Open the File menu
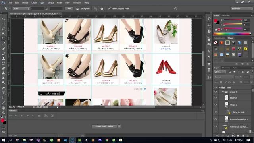 click(x=10, y=3)
